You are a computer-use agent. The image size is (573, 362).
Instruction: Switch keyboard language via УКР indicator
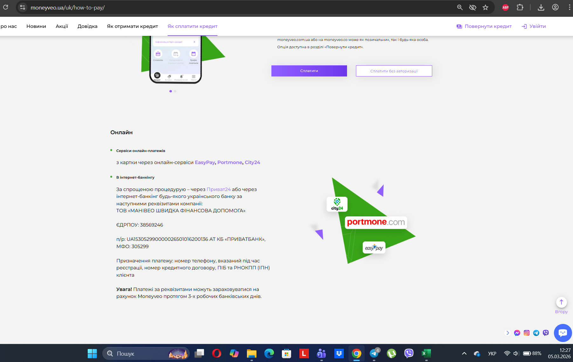click(x=492, y=353)
